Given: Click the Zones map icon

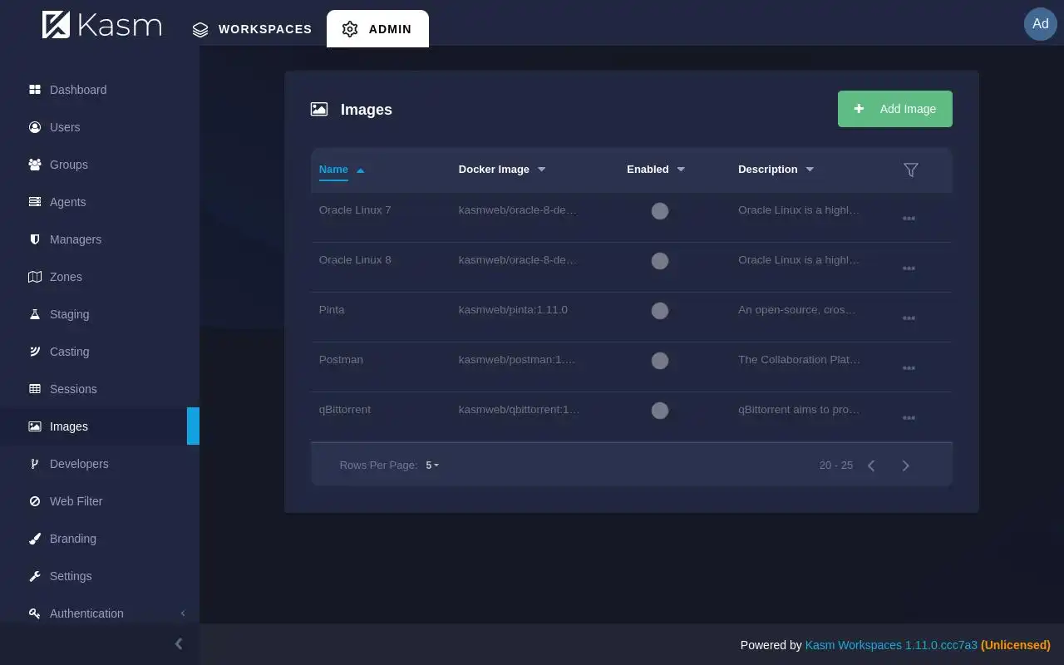Looking at the screenshot, I should [35, 277].
